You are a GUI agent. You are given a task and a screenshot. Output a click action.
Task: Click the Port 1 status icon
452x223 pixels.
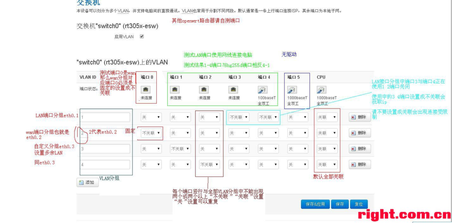coord(175,89)
